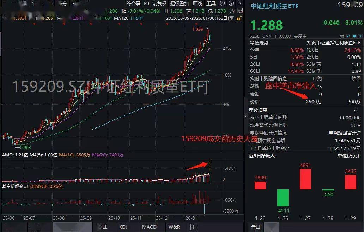Click the pencil edit icon
This screenshot has width=364, height=232.
point(348,36)
